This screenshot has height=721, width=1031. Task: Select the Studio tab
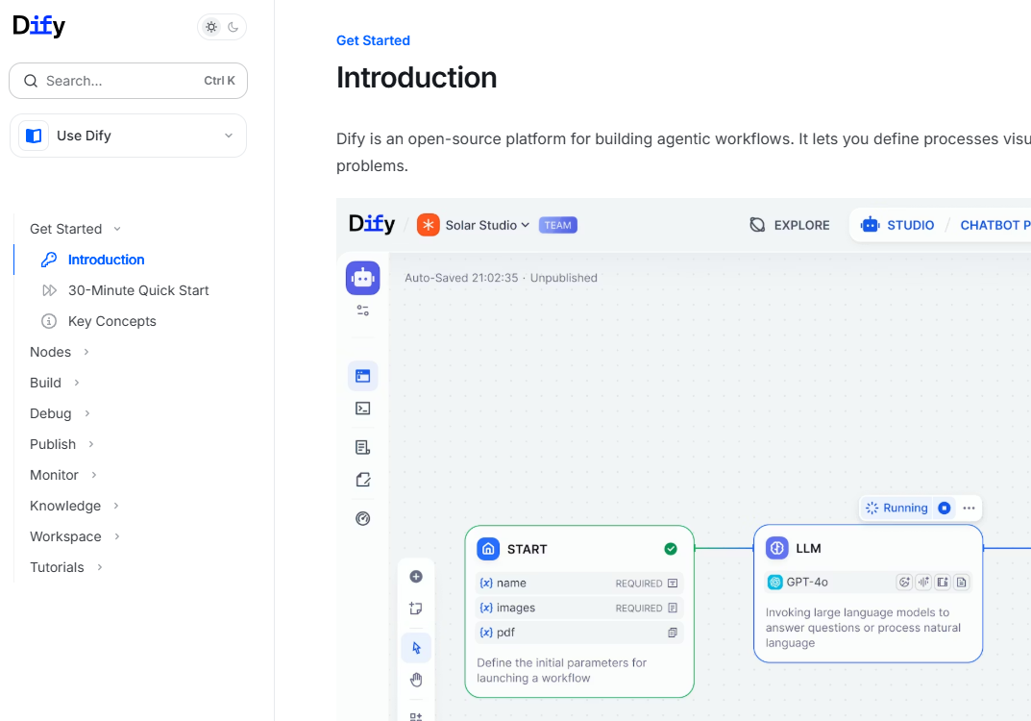click(898, 225)
